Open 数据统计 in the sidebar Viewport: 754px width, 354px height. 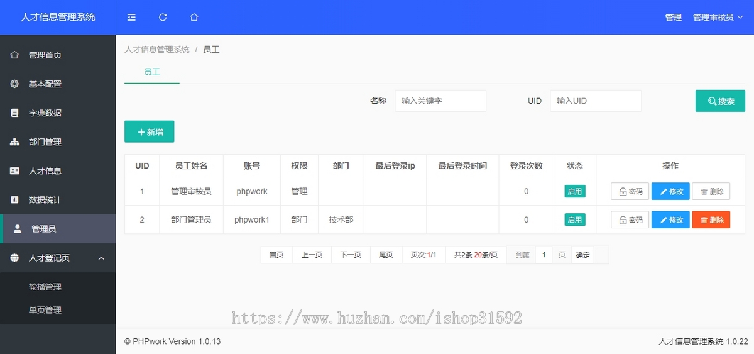click(x=58, y=200)
